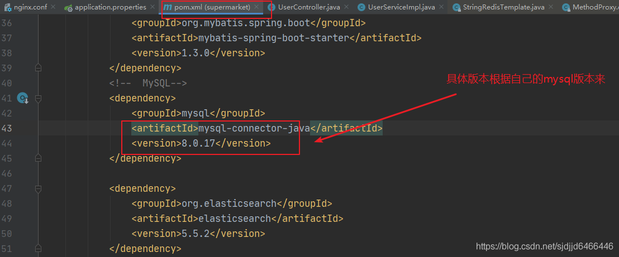Viewport: 619px width, 257px height.
Task: Select the pom.xml (supermarket) tab
Action: click(x=212, y=7)
